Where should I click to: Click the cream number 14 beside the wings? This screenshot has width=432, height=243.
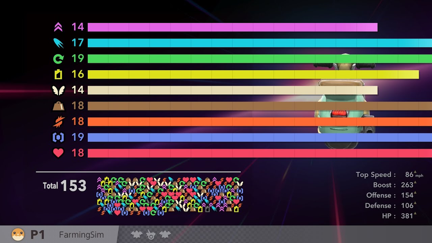78,90
